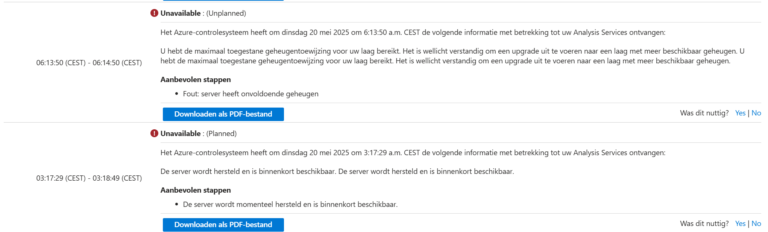Click the 6:13:50 a.m. Azure-controlesysteem sentence

click(413, 32)
